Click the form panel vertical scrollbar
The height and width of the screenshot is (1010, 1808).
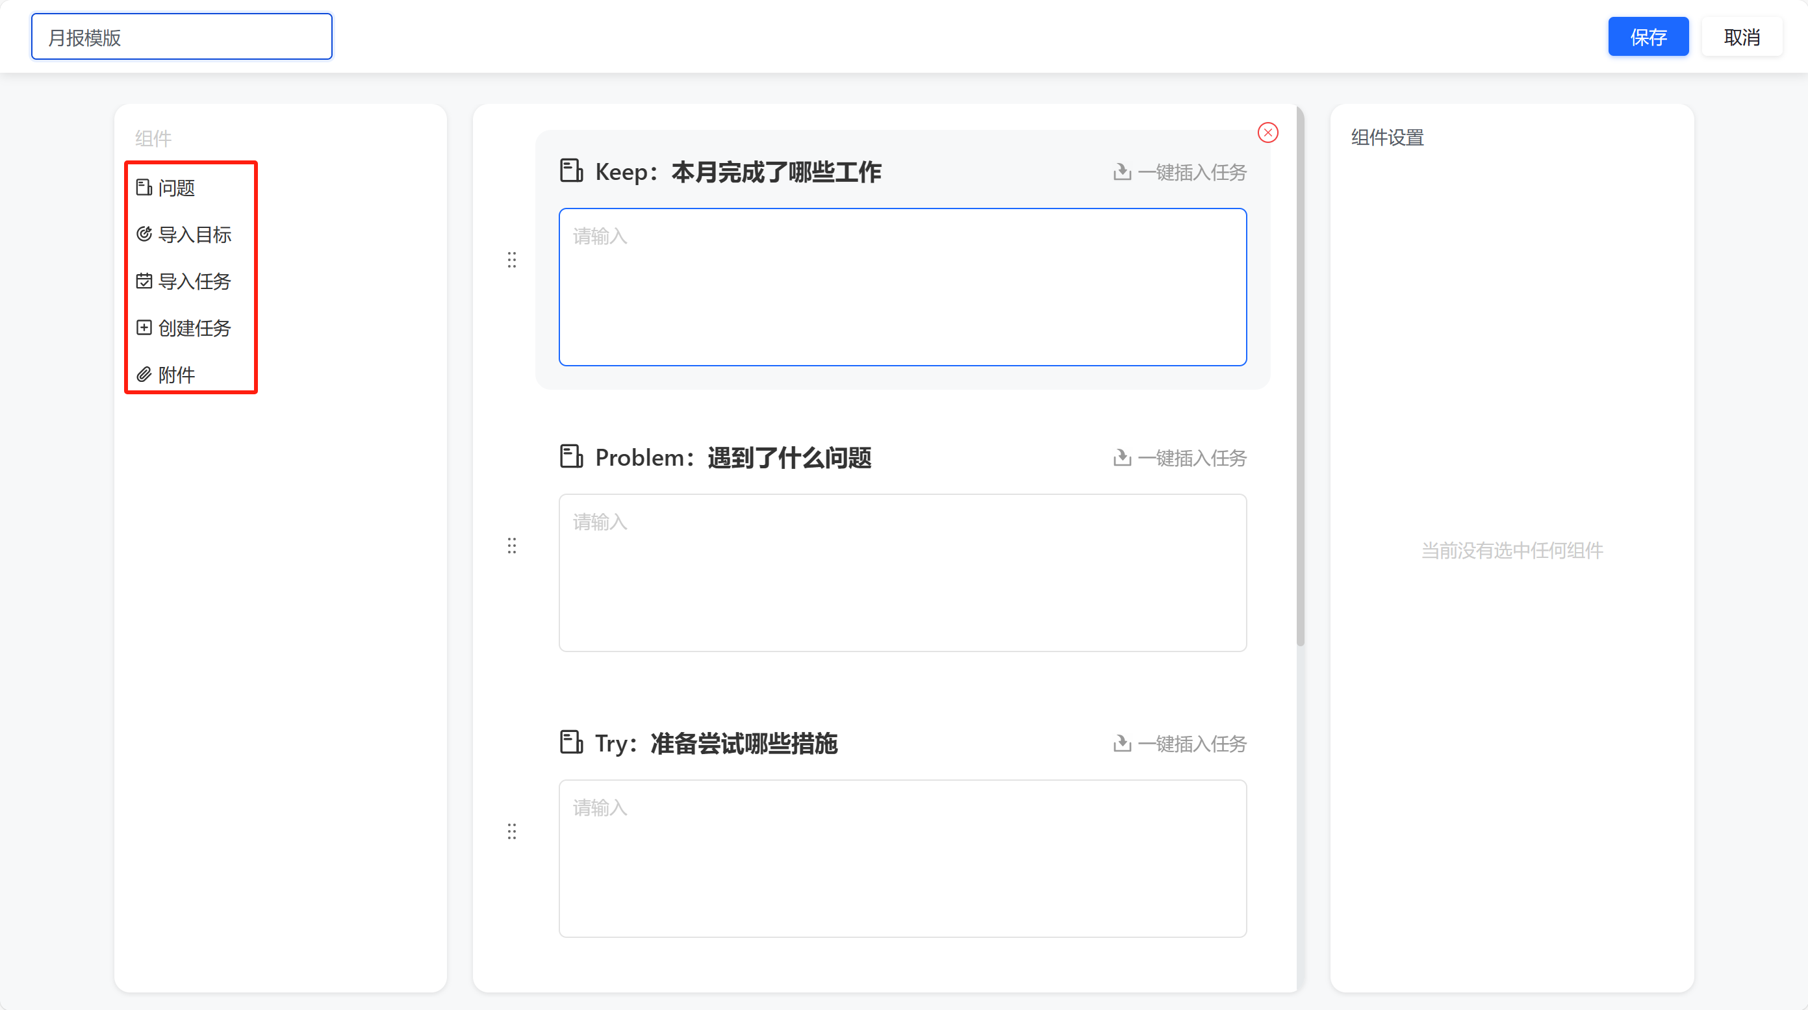[x=1300, y=376]
